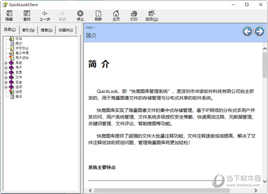Open the 窗口布局 window layout topic
268x194 pixels.
22,53
